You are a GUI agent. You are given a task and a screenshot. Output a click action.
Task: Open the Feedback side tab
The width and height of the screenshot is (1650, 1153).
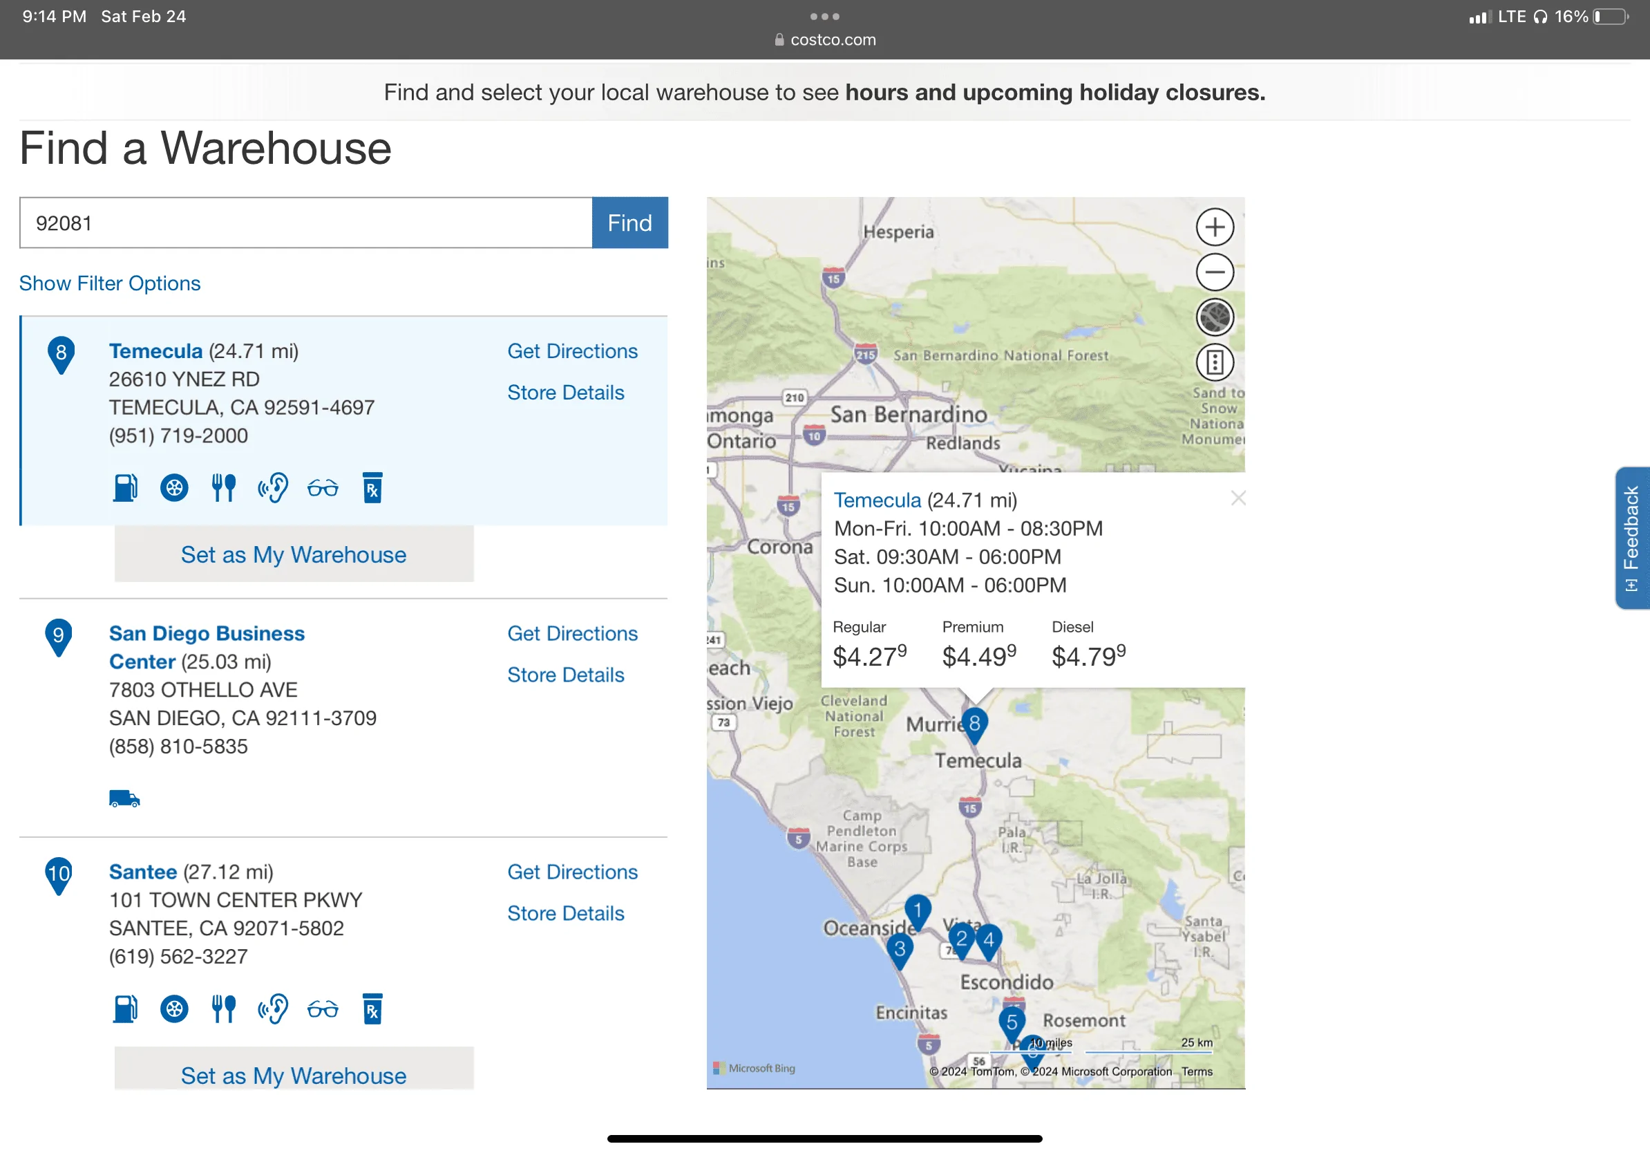pos(1632,538)
